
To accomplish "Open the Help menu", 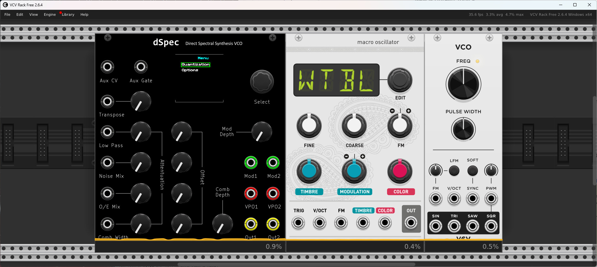I will [x=84, y=15].
